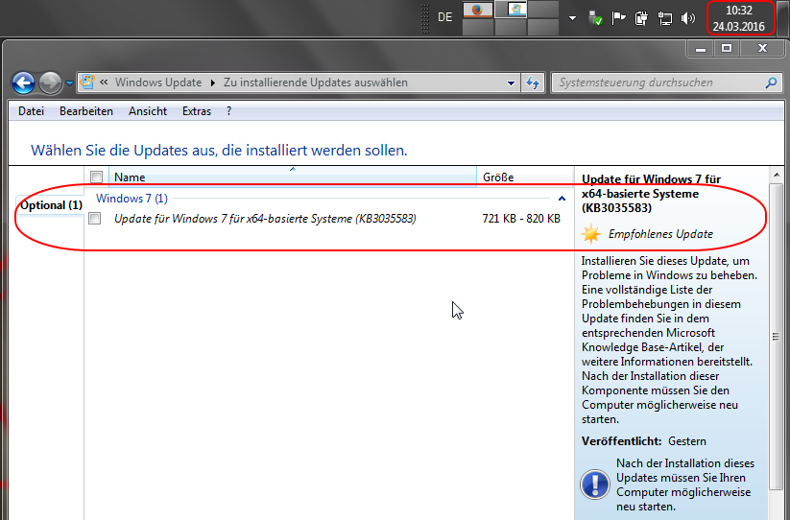Open the Bearbeiten menu
790x520 pixels.
(86, 111)
